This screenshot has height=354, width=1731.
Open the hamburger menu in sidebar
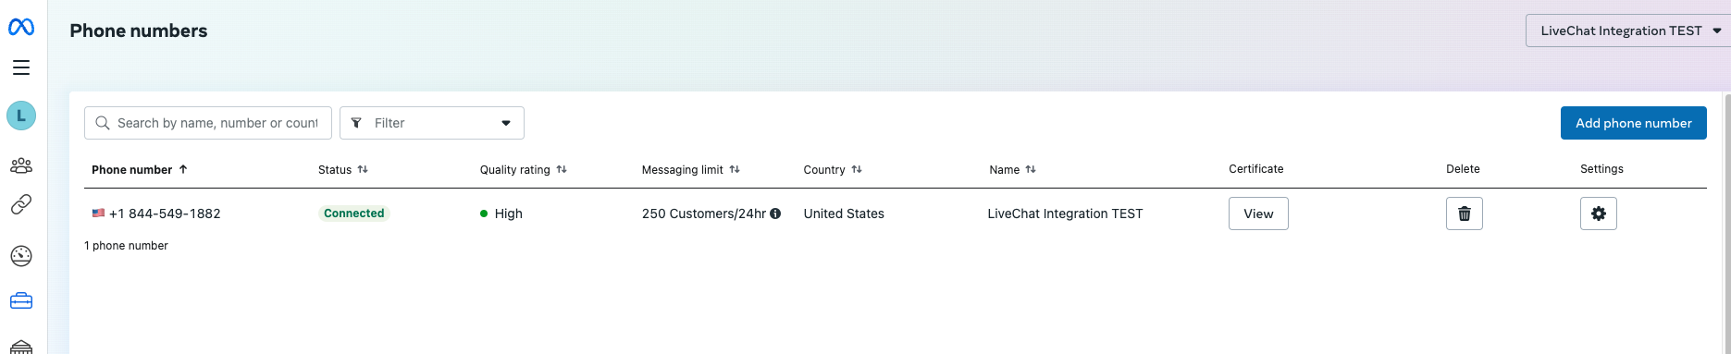point(21,67)
